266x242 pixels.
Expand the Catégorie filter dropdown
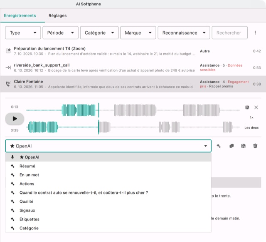point(99,32)
